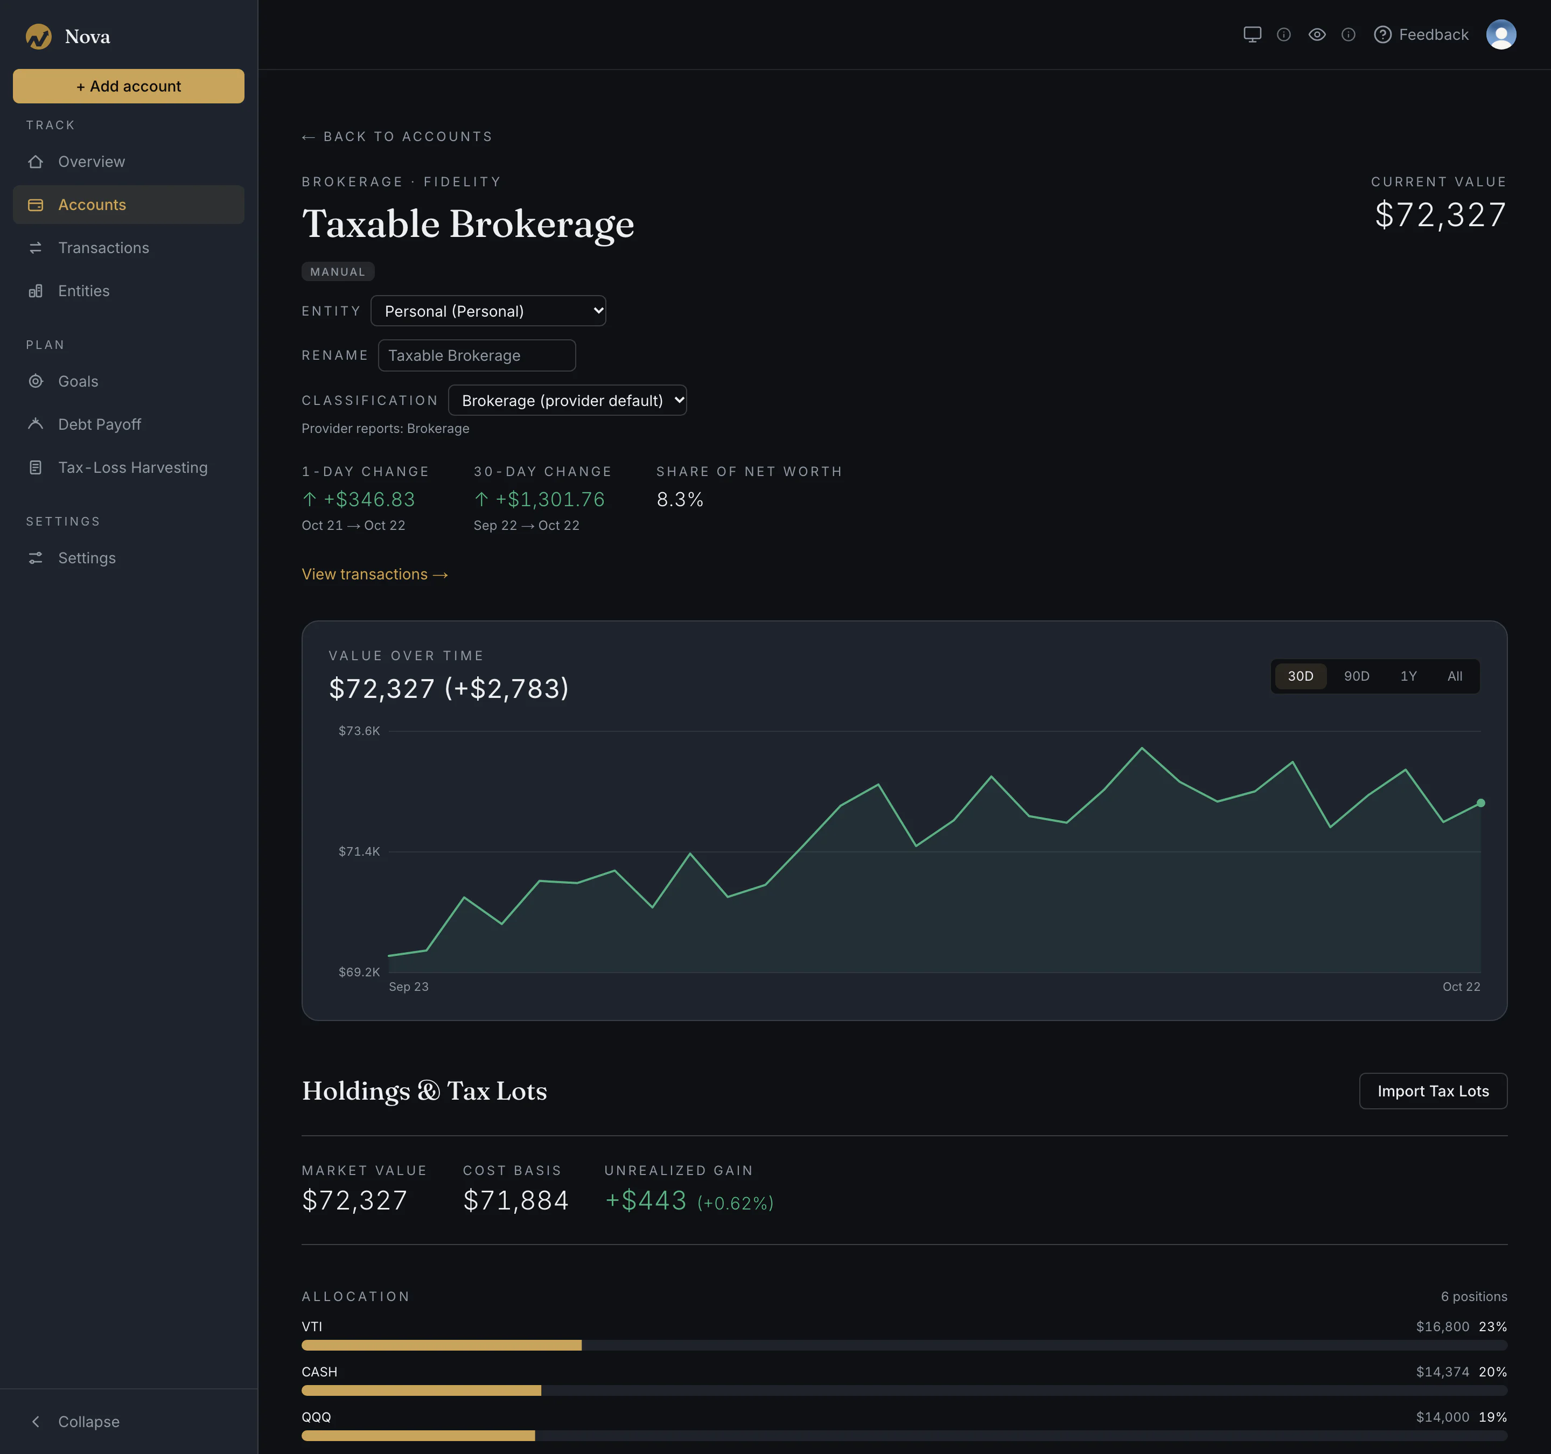1551x1454 pixels.
Task: Toggle the eye visibility icon in top bar
Action: (1317, 34)
